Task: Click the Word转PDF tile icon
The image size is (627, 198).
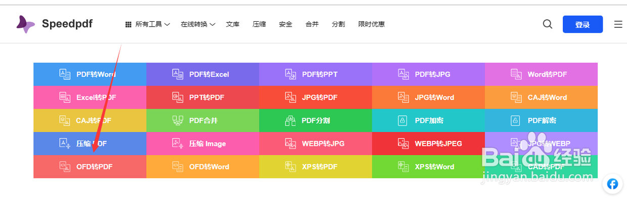Action: (516, 74)
